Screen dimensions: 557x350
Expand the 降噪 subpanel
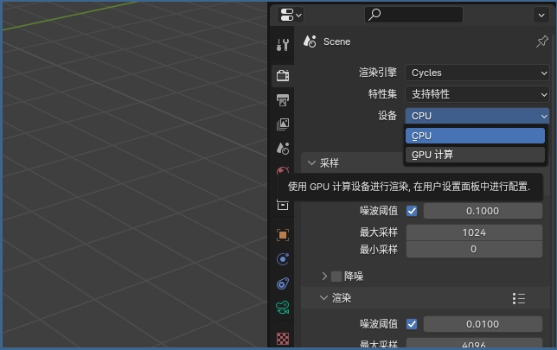tap(324, 277)
